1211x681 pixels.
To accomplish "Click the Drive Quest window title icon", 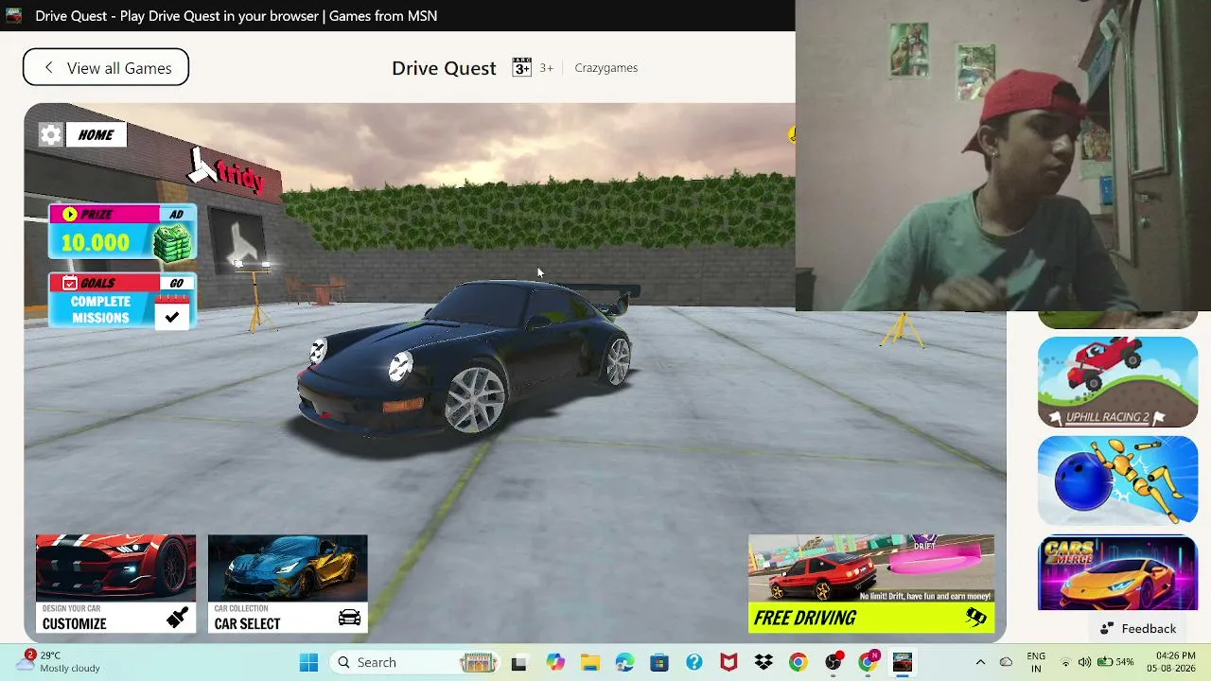I will (x=14, y=16).
